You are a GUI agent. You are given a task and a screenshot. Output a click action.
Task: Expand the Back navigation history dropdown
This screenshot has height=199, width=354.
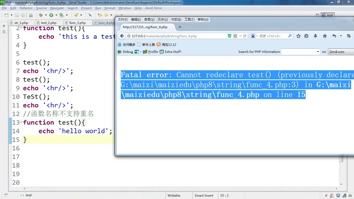pyautogui.click(x=111, y=15)
